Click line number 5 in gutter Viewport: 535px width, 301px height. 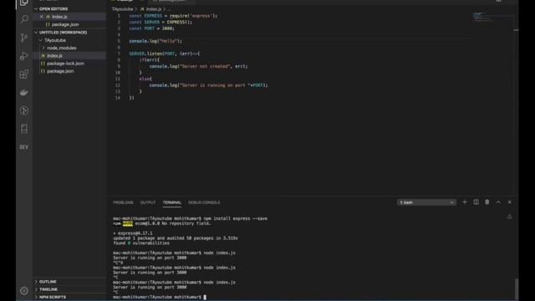pos(119,41)
